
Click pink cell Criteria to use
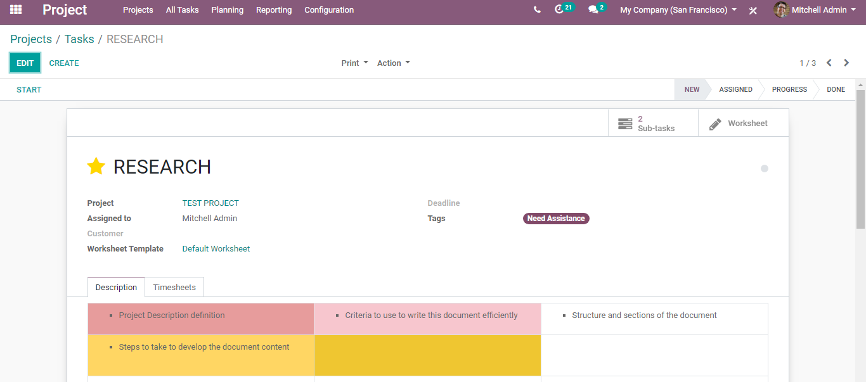pyautogui.click(x=427, y=319)
